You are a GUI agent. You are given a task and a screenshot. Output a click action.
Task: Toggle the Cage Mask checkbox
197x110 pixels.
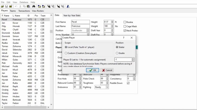[125, 26]
